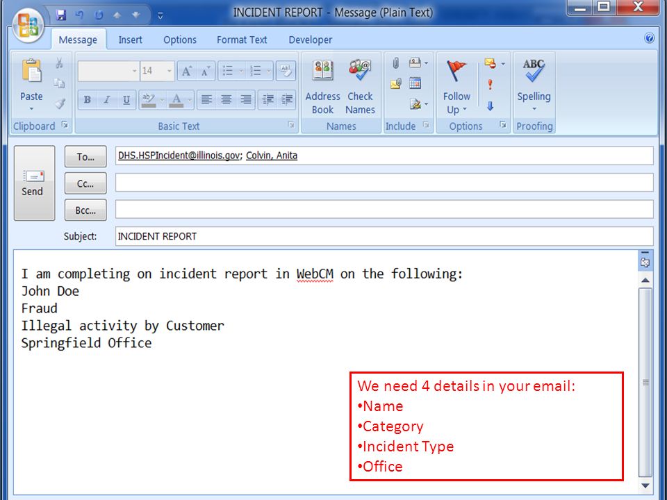
Task: Toggle underline formatting
Action: (126, 100)
